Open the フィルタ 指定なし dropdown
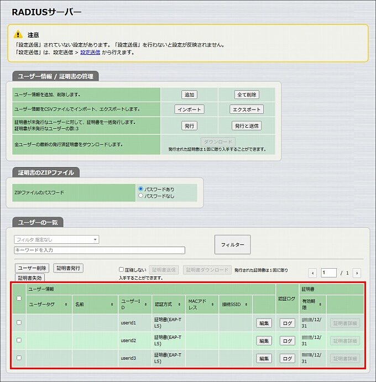Image resolution: width=376 pixels, height=382 pixels. 56,239
